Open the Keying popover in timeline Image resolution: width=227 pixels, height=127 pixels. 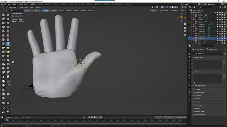click(17, 117)
